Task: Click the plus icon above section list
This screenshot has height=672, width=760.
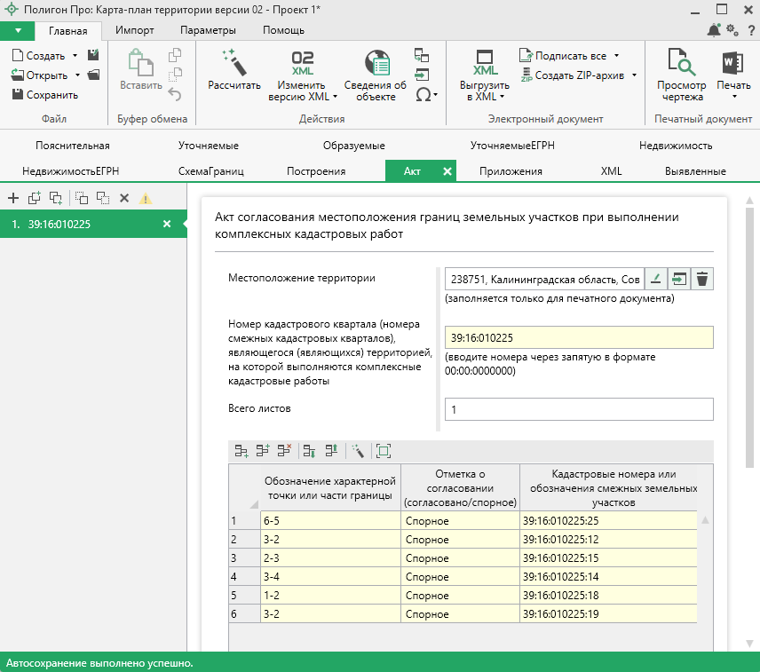Action: (13, 198)
